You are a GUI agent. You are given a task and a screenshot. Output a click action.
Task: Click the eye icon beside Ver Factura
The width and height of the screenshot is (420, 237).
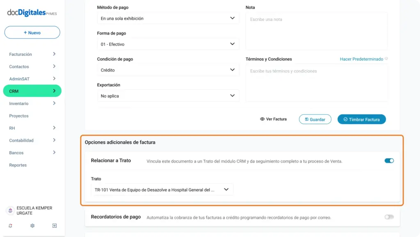pos(262,119)
